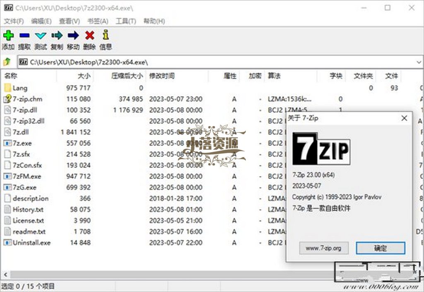Sort by Method (算法) column header
424x292 pixels.
[291, 76]
